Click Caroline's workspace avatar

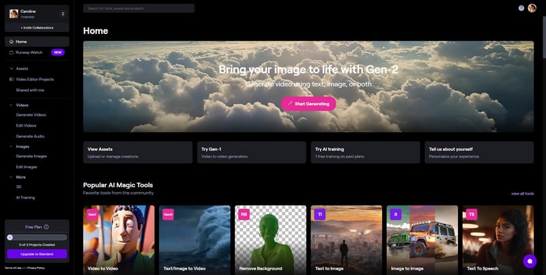coord(14,14)
